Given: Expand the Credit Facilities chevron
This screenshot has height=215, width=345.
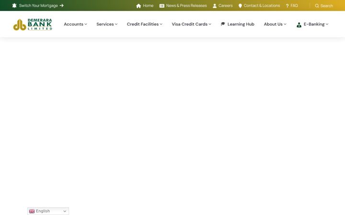Looking at the screenshot, I should pos(161,24).
